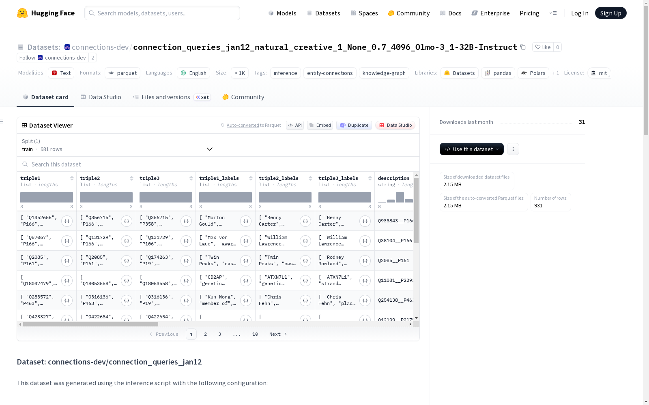This screenshot has width=649, height=405.
Task: Expand triple1 cell containing Q1352656
Action: [67, 221]
